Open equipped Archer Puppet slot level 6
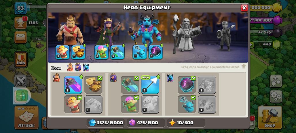 (x=101, y=52)
